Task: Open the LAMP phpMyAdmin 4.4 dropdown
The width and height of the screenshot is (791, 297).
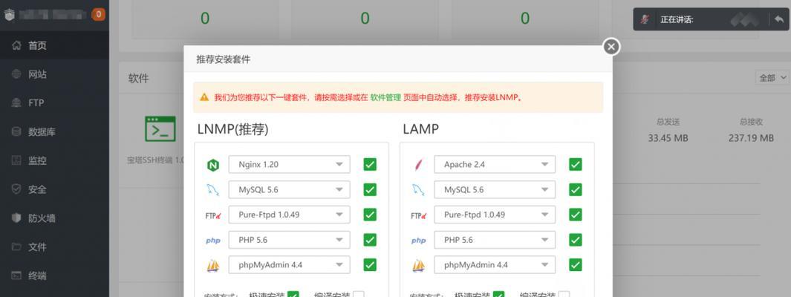Action: [x=495, y=265]
